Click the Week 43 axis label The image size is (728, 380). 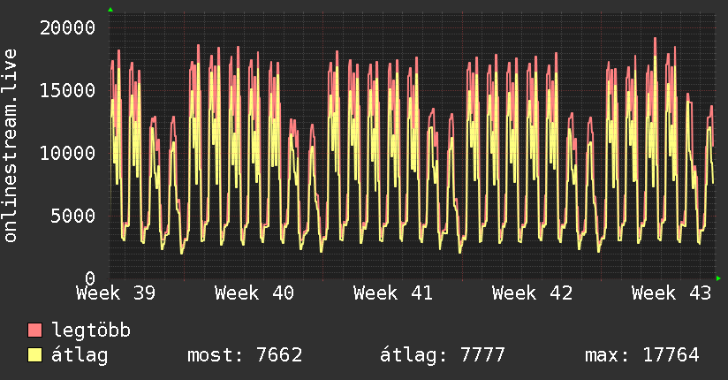click(x=671, y=293)
